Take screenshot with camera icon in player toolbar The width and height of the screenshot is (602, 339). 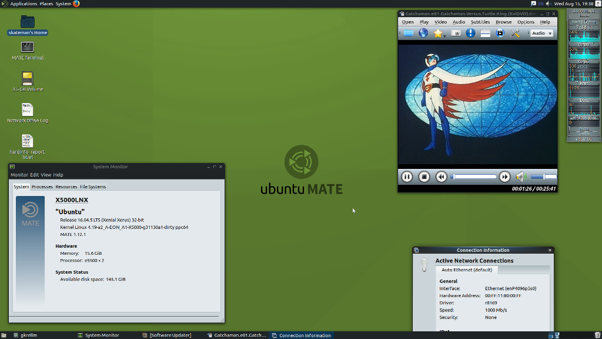[456, 33]
